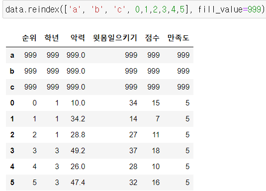This screenshot has height=191, width=266.
Task: Select the 순위 column header
Action: 29,38
